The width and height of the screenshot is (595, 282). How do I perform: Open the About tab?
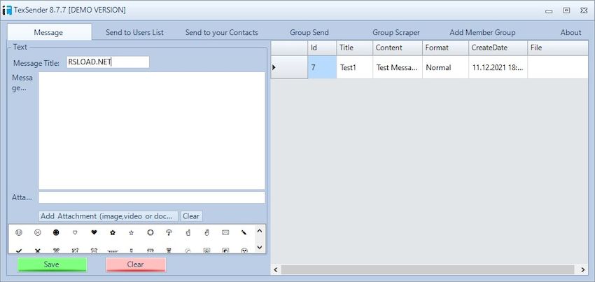point(570,33)
